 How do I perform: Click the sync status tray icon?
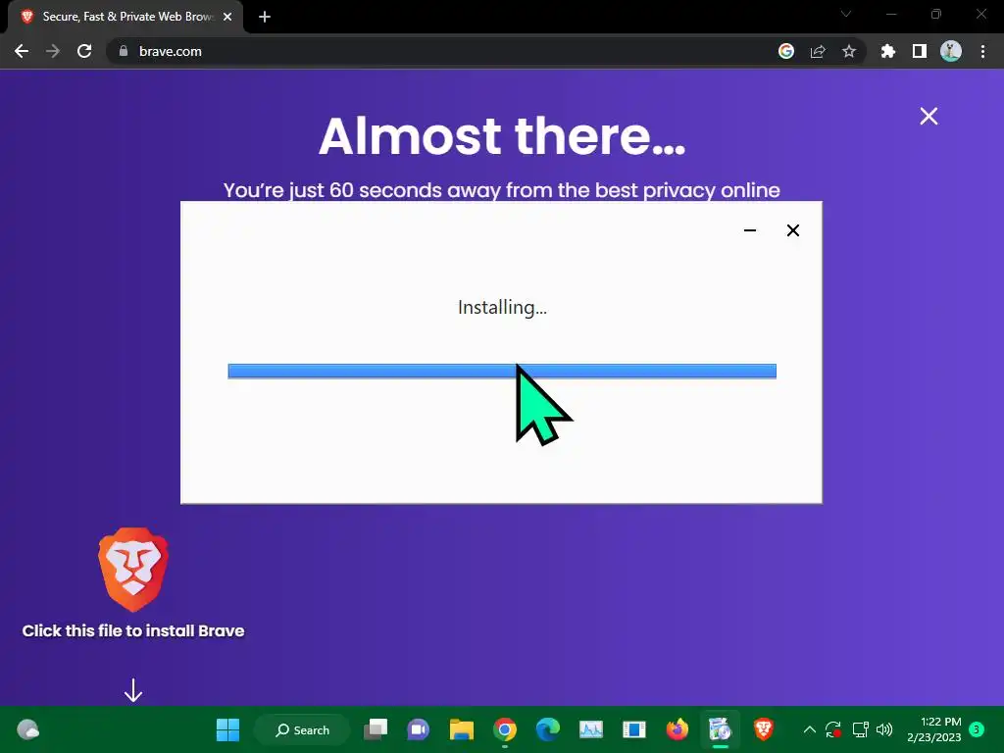pos(833,729)
